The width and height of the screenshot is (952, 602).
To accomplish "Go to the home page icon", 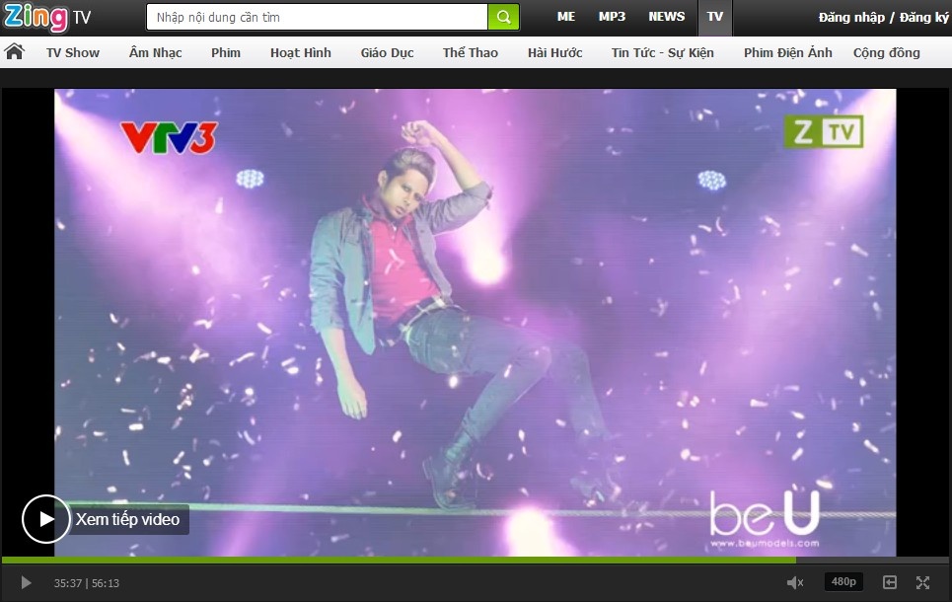I will coord(15,52).
